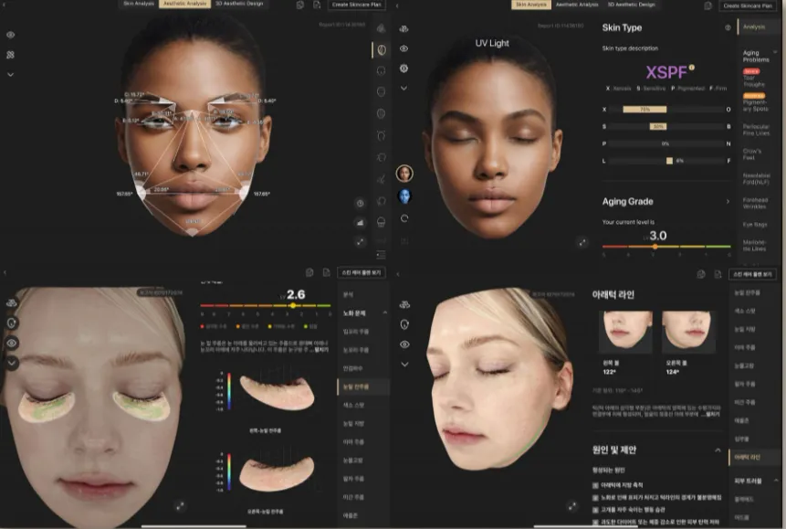The image size is (786, 529).
Task: Expand Aesthetic Analysis face view to fullscreen
Action: point(360,242)
